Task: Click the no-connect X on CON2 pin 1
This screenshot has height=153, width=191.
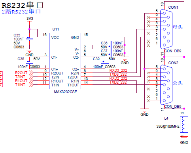Action: [x=149, y=101]
